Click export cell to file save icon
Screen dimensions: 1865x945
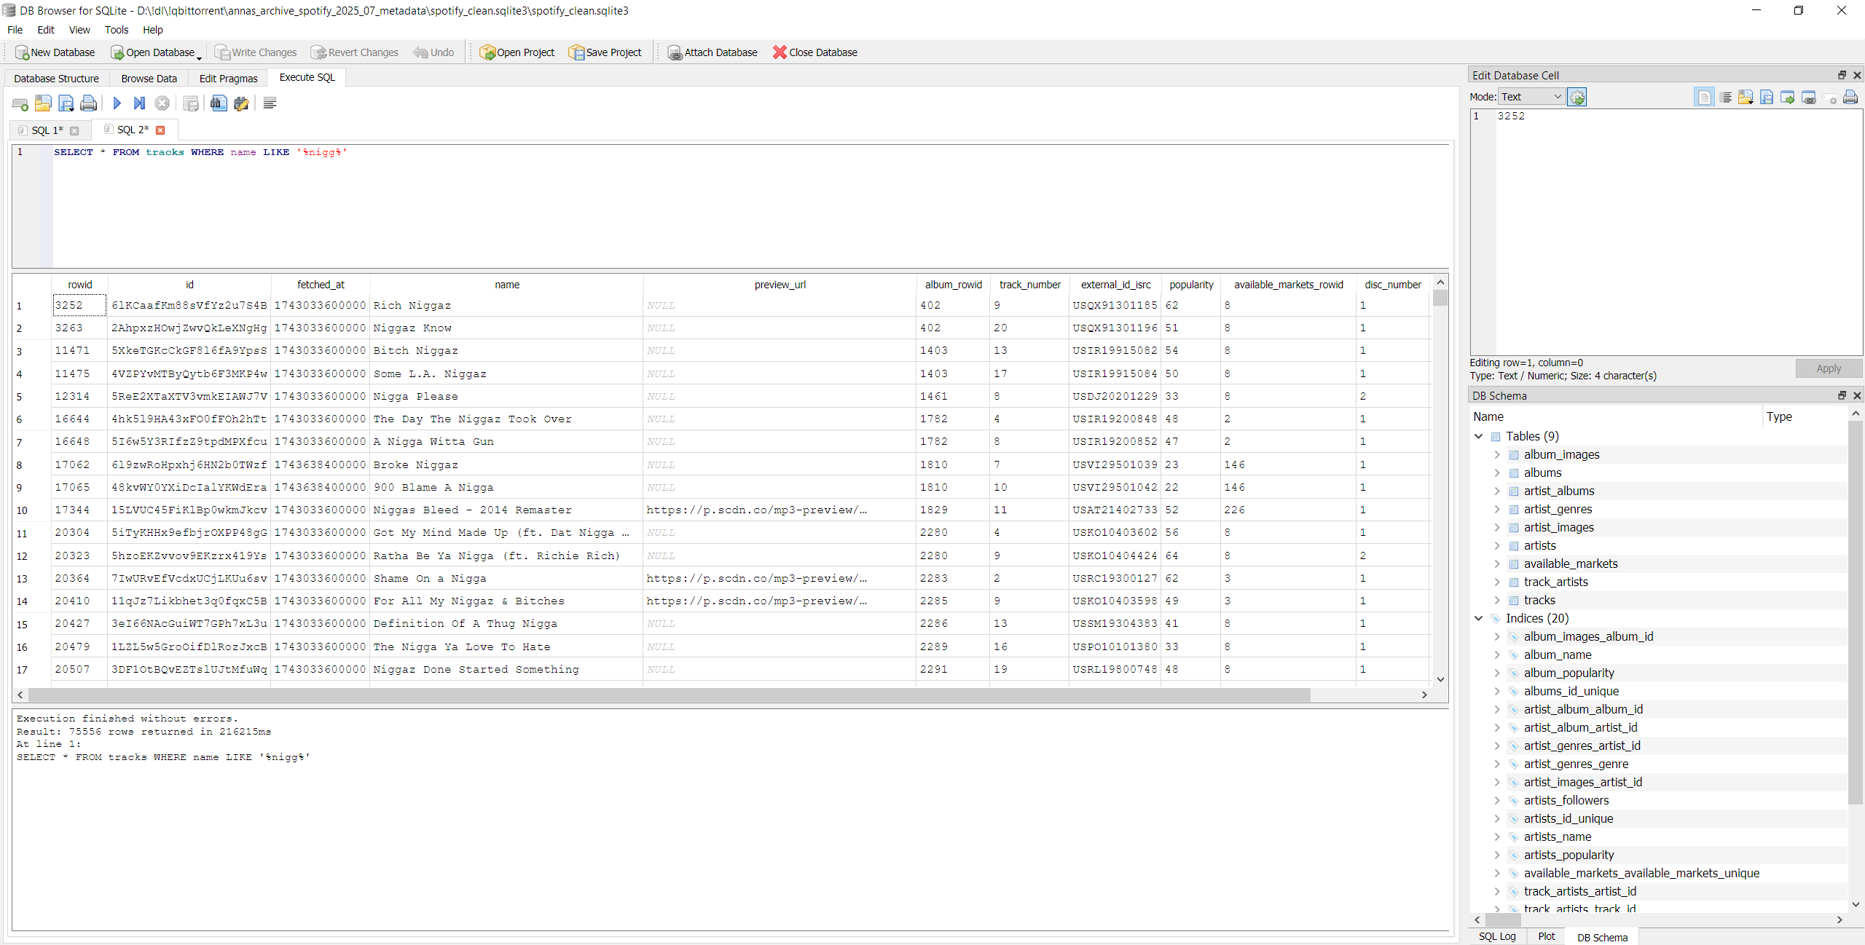[1767, 97]
